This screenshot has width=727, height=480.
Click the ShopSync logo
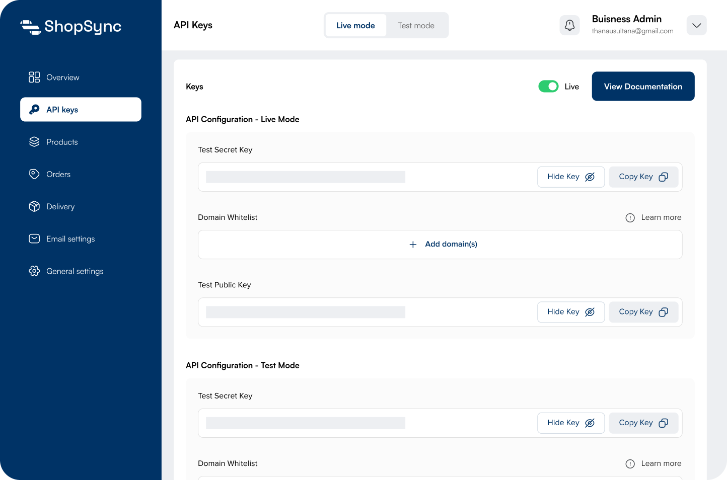pos(71,27)
